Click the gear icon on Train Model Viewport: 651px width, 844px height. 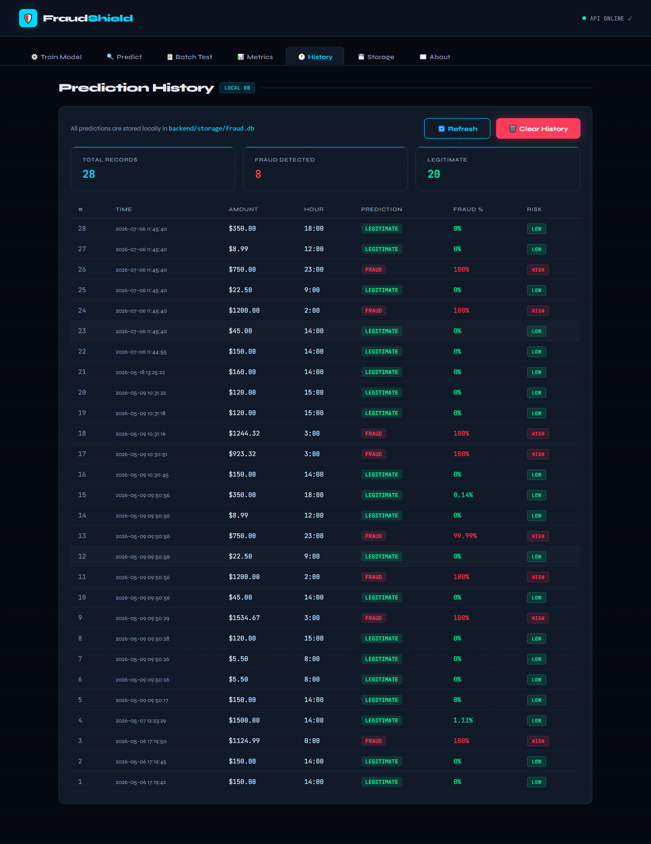click(34, 57)
